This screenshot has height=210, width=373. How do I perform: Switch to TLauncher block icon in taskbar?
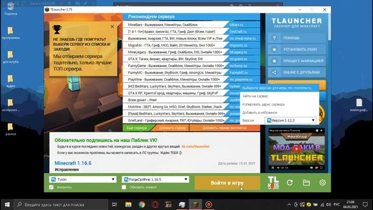coord(195,205)
